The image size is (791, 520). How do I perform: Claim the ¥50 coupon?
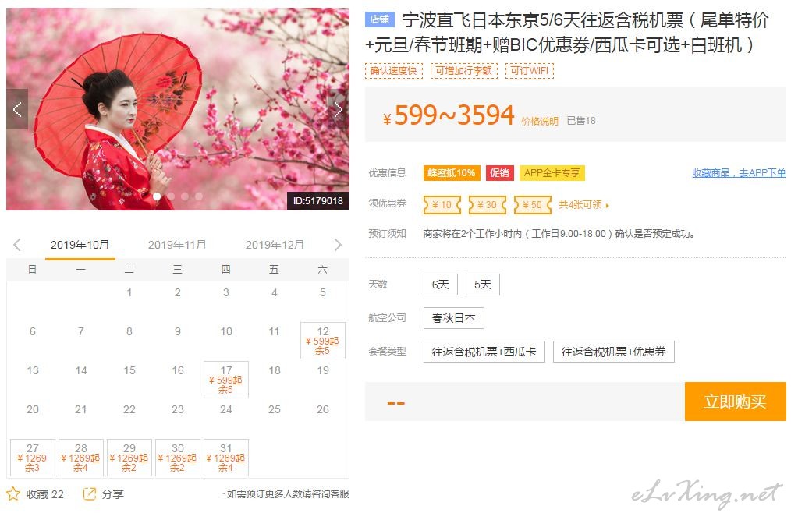[533, 205]
